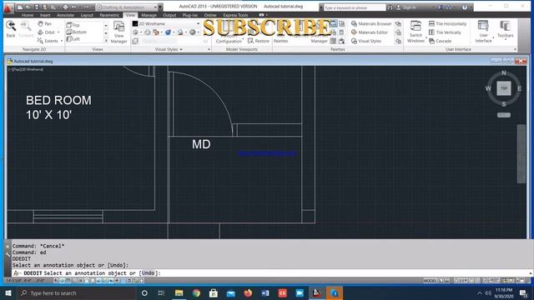Click the search binoculars icon
This screenshot has width=534, height=300.
[x=390, y=7]
